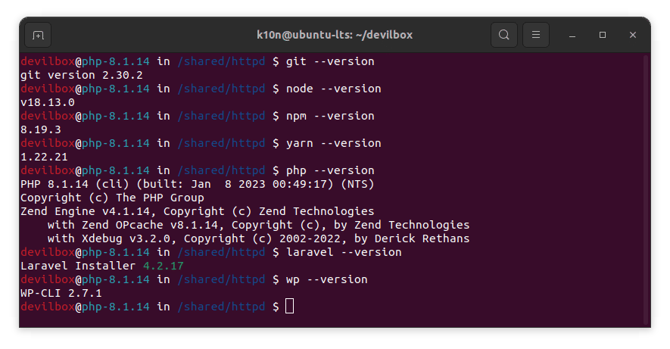Click the 'npm --version' command text

330,116
